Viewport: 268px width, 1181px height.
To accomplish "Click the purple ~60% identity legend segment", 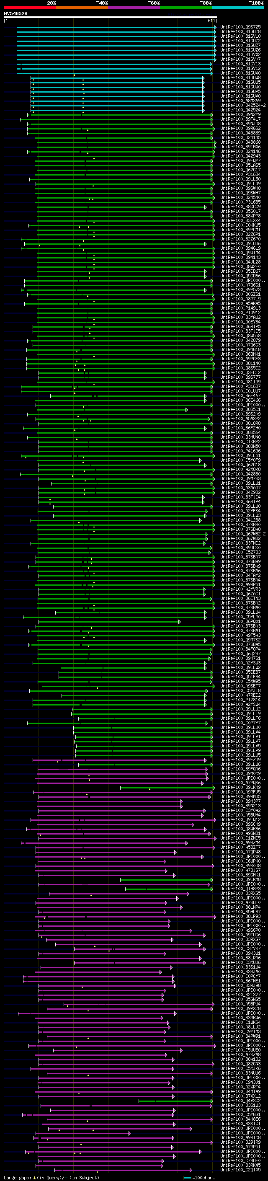I will click(x=134, y=8).
